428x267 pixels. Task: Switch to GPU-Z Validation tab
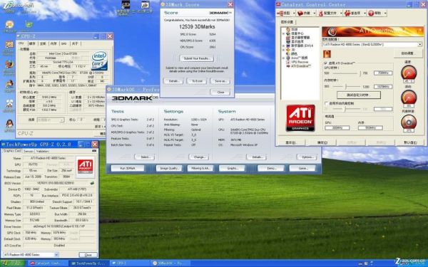[42, 151]
